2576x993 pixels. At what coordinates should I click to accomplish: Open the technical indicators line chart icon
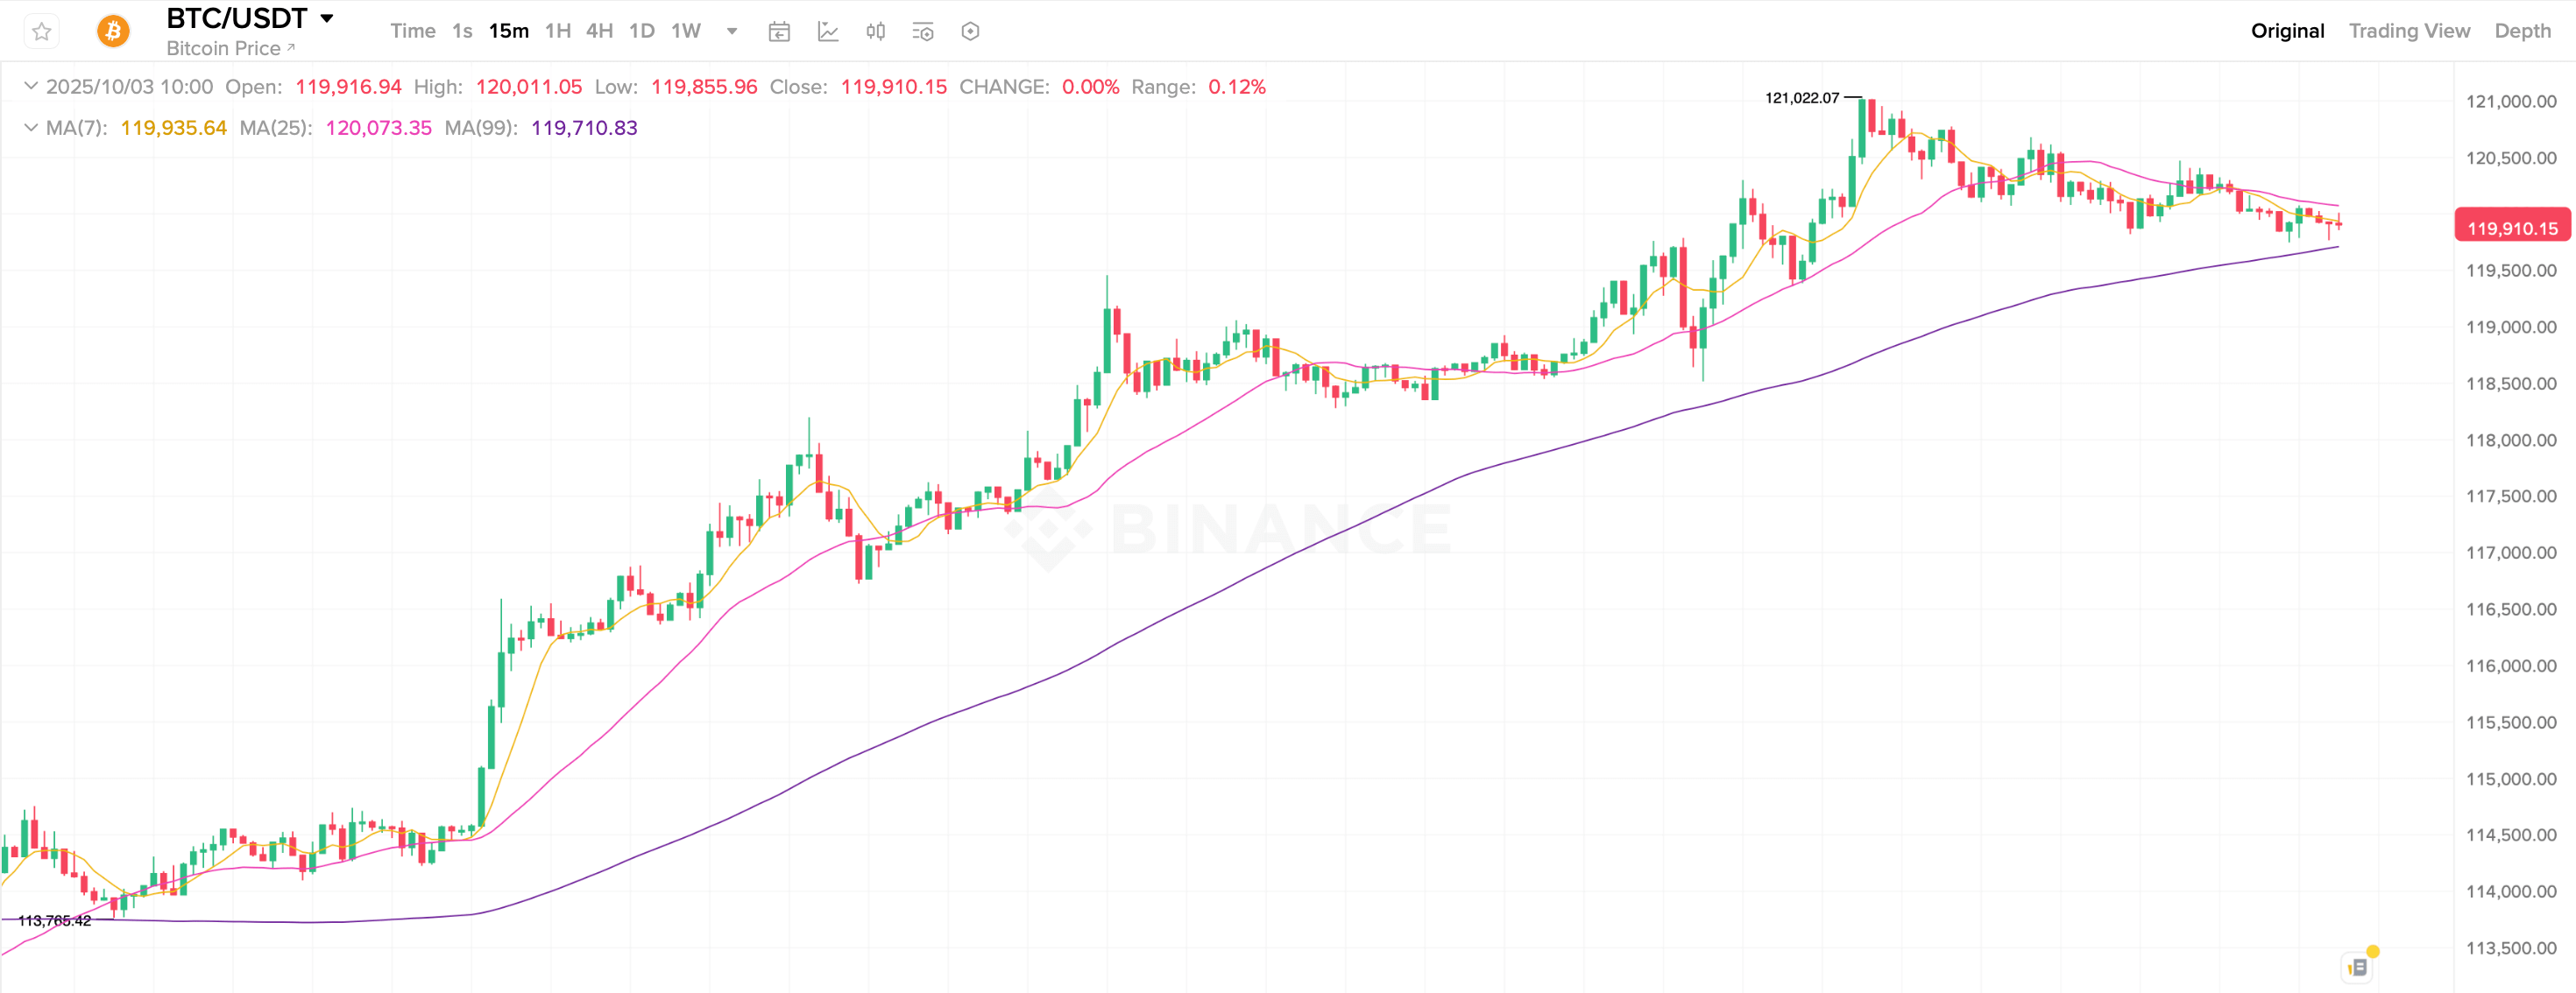pyautogui.click(x=828, y=32)
